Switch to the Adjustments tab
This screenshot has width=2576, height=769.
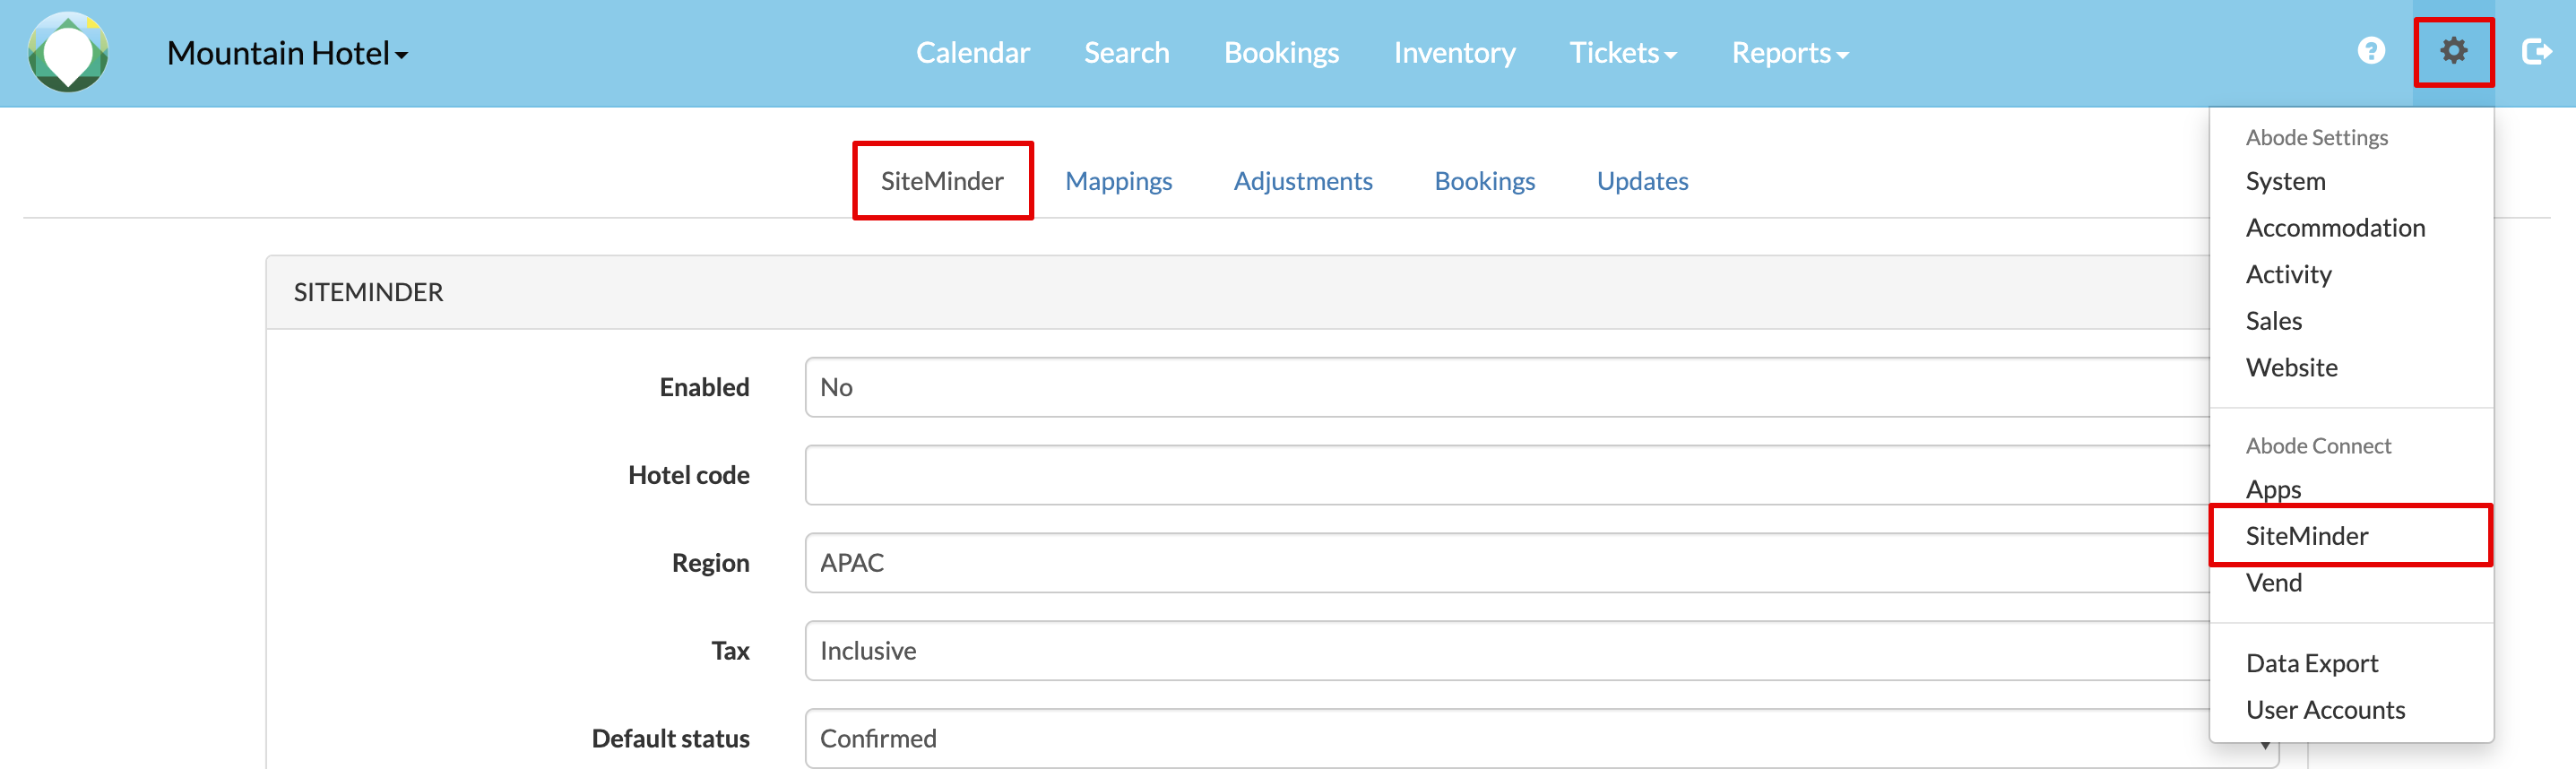pyautogui.click(x=1302, y=181)
